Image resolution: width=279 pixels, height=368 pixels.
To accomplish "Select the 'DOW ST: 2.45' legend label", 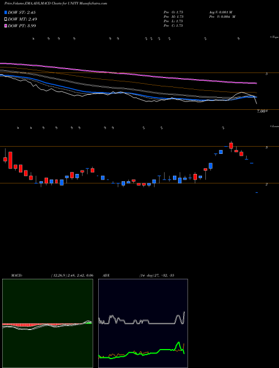I will coord(22,12).
